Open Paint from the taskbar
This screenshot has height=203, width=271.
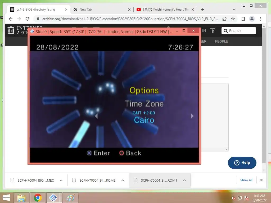click(70, 198)
